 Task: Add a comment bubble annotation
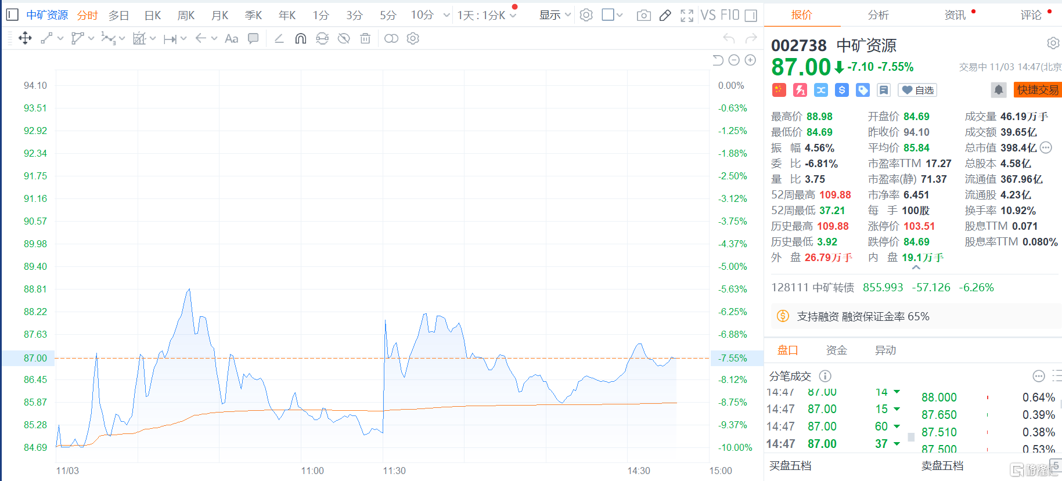click(x=253, y=39)
